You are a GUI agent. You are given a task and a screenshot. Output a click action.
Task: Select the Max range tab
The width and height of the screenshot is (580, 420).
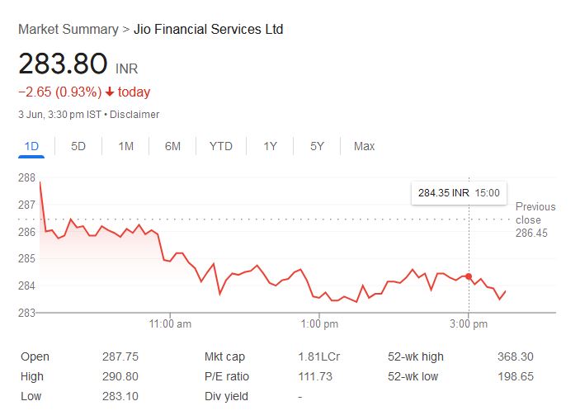click(x=364, y=146)
